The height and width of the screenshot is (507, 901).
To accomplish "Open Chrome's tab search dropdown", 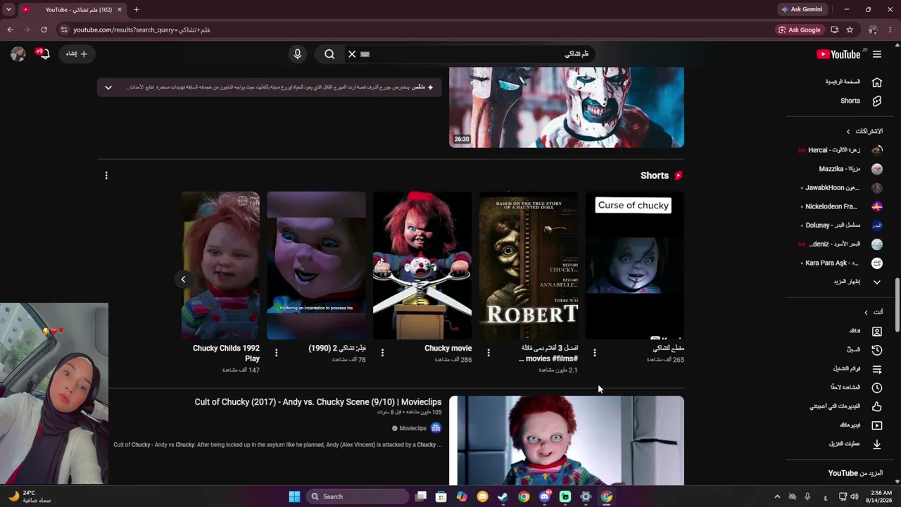I will click(x=10, y=9).
